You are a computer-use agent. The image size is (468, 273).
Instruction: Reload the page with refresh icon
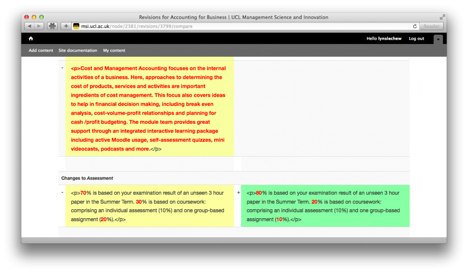coord(415,26)
